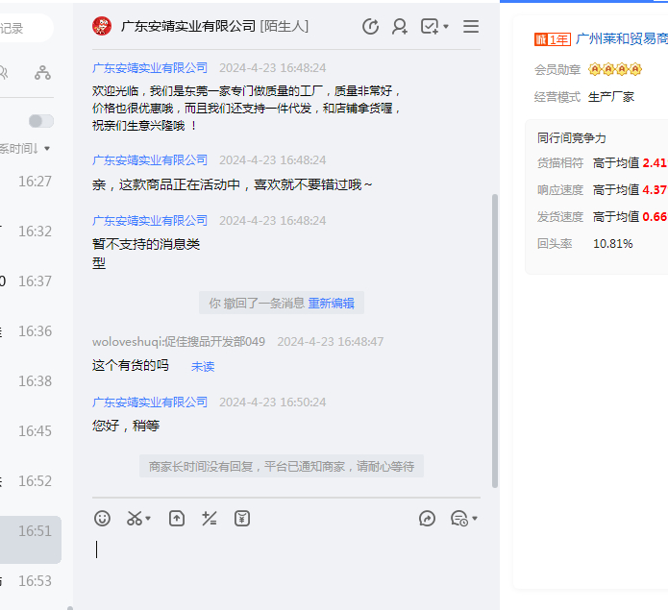Click the 这个有货的吗 sent message

coord(130,365)
